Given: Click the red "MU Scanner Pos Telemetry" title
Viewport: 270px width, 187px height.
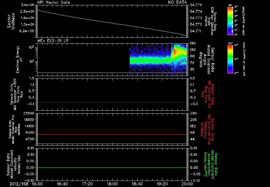Looking at the screenshot, I should [x=207, y=129].
